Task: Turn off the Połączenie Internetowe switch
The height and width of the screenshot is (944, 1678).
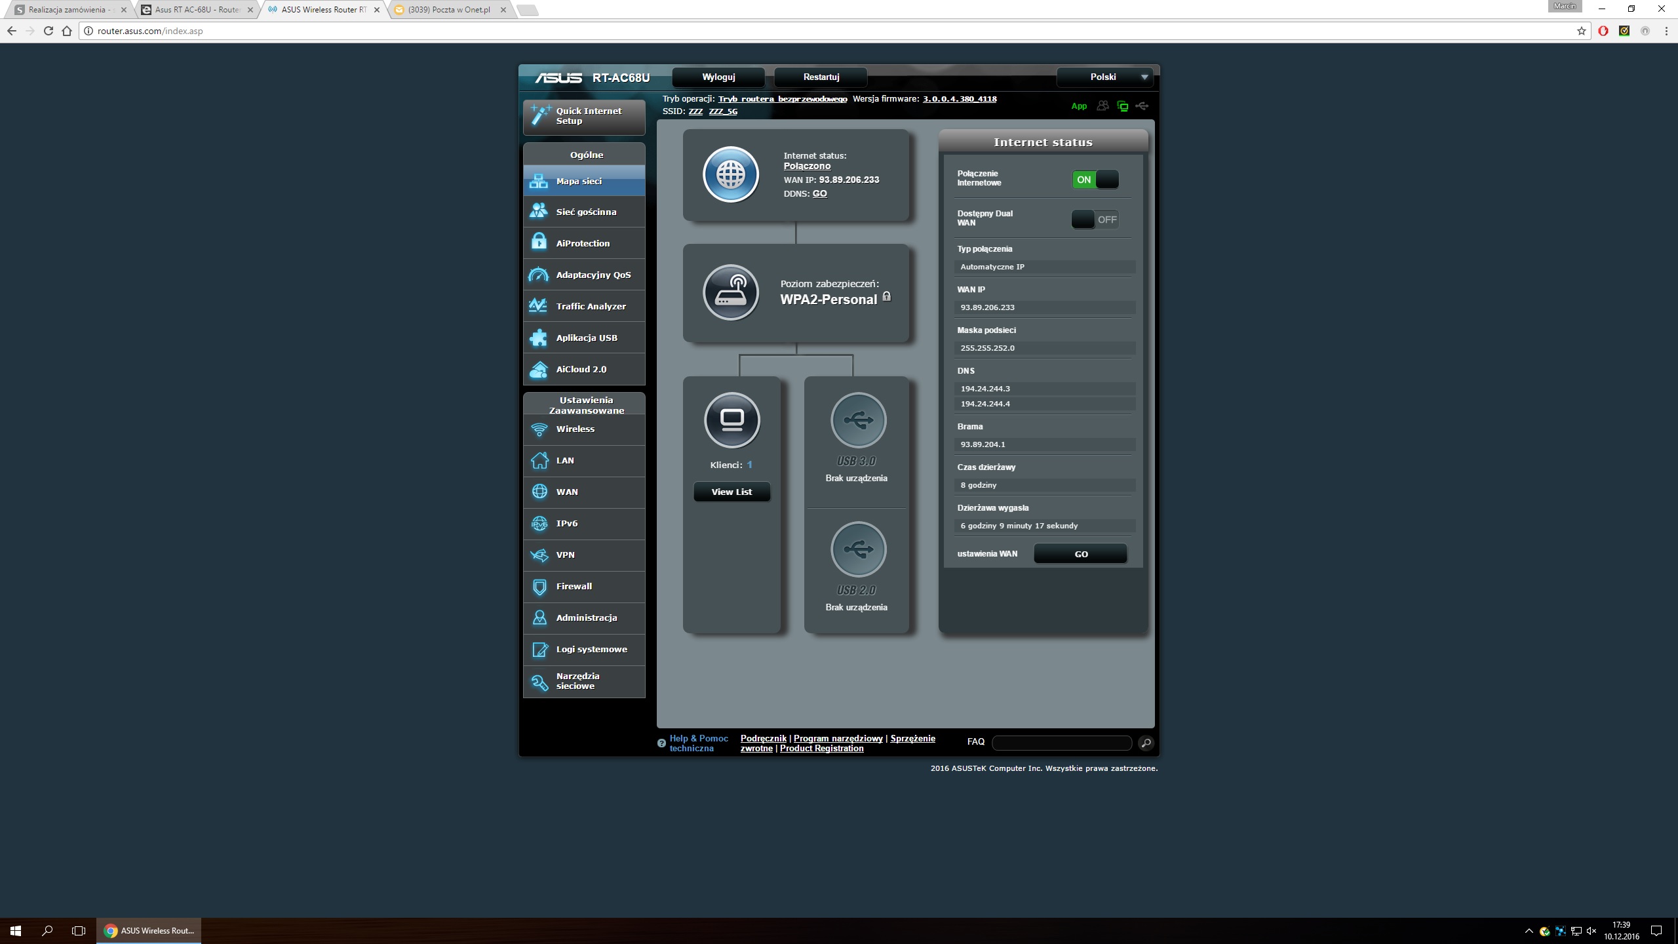Action: tap(1095, 180)
